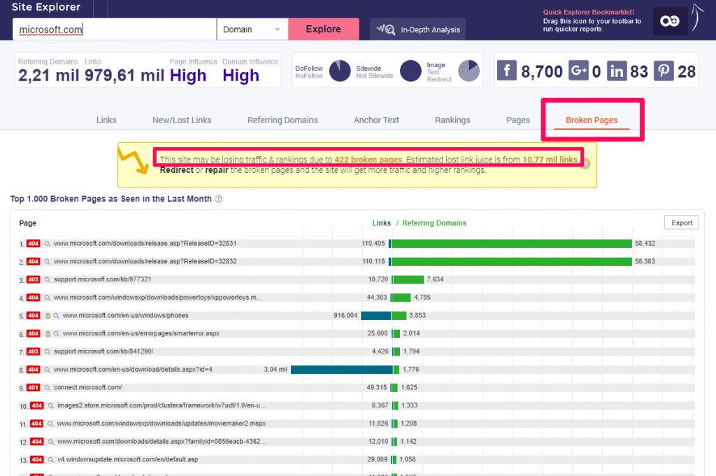Image resolution: width=716 pixels, height=476 pixels.
Task: Dismiss the yellow broken pages notice
Action: 586,164
